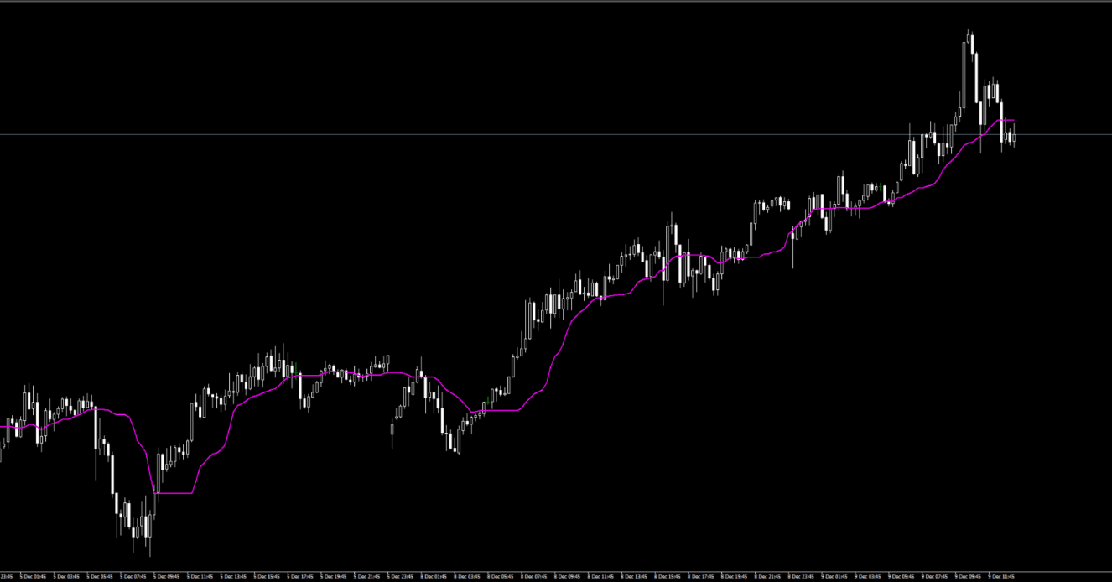Click the "5 Dec 19:45" time axis label
The image size is (1112, 582).
(334, 576)
